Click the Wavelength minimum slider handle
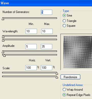The height and width of the screenshot is (99, 92). click(3, 37)
